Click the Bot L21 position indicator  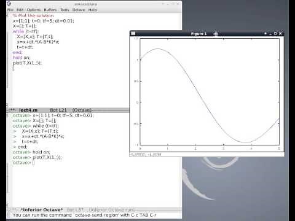(x=58, y=110)
